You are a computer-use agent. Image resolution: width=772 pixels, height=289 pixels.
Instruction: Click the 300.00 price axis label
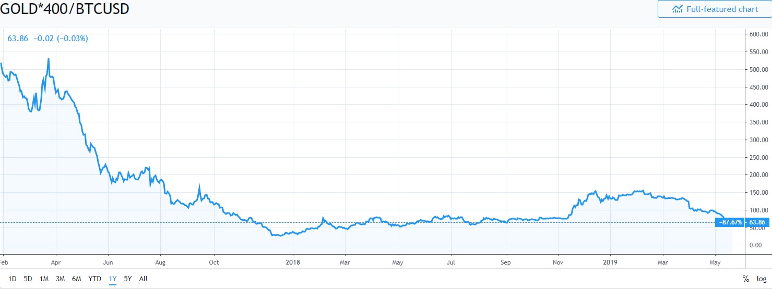point(757,140)
